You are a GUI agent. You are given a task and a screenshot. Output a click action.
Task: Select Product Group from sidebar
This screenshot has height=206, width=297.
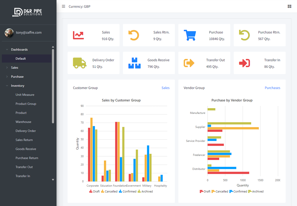tap(26, 104)
